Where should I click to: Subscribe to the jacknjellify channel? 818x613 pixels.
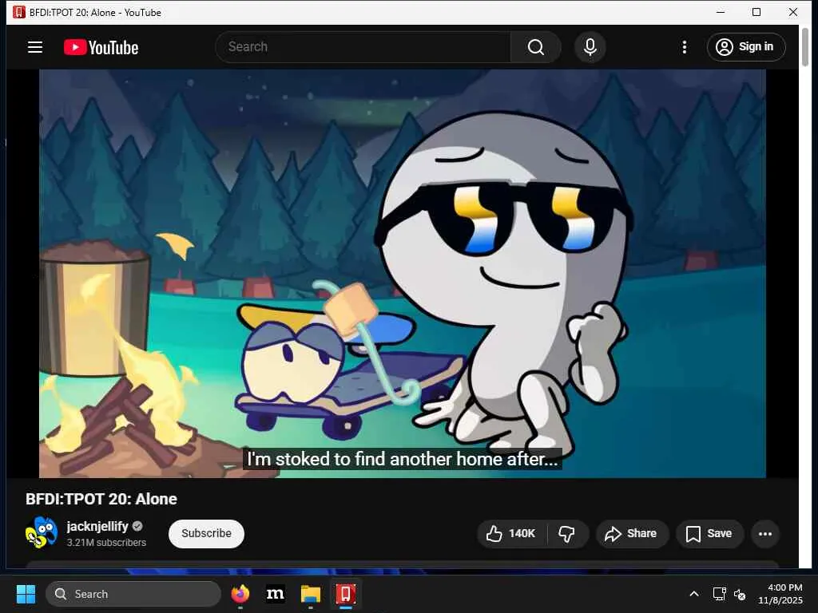pyautogui.click(x=206, y=533)
